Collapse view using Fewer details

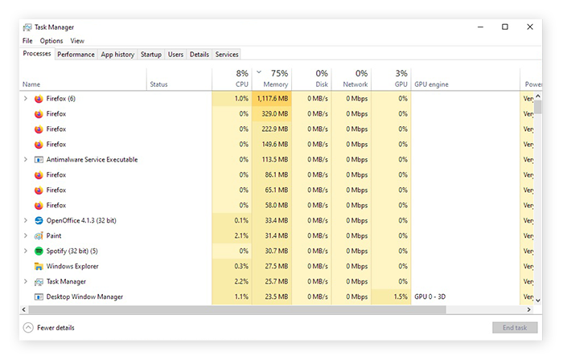[x=49, y=328]
